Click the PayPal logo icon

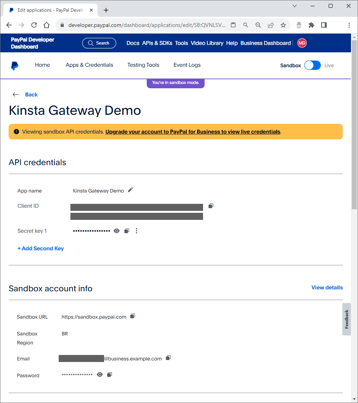[15, 66]
